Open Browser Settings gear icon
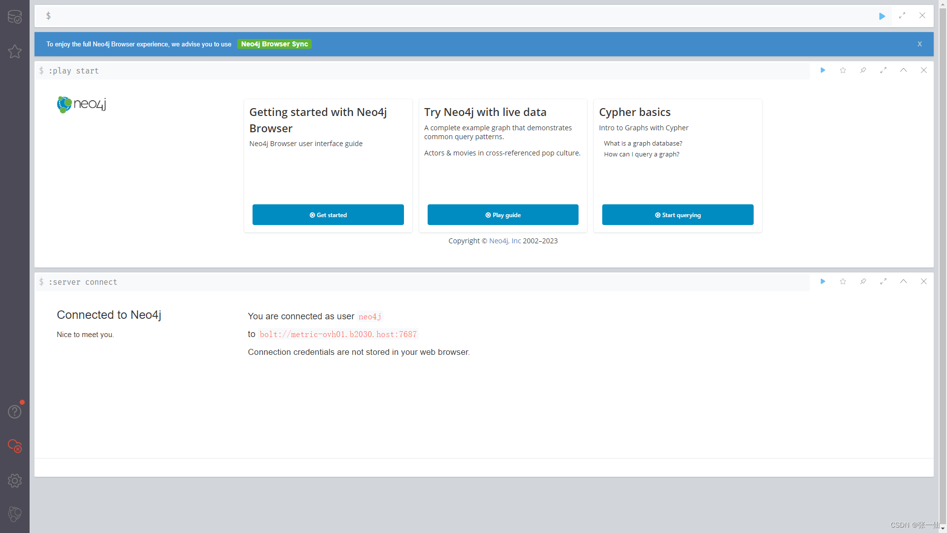This screenshot has height=533, width=947. pos(15,481)
